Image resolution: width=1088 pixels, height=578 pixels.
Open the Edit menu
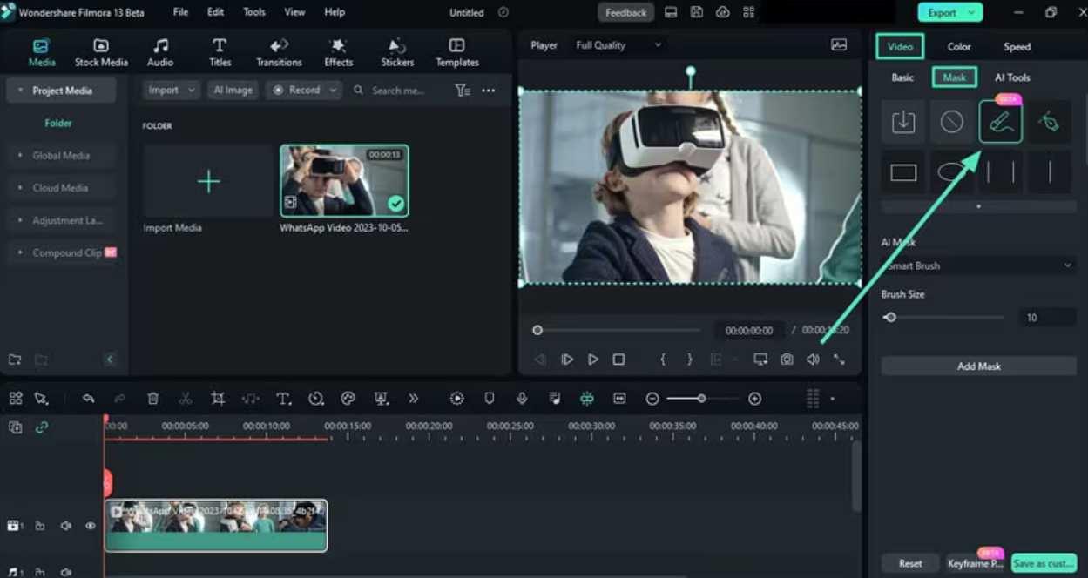[x=215, y=12]
